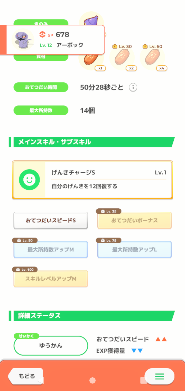Tap the Arbok portrait icon
Screen dimensions: 185x391
23,40
